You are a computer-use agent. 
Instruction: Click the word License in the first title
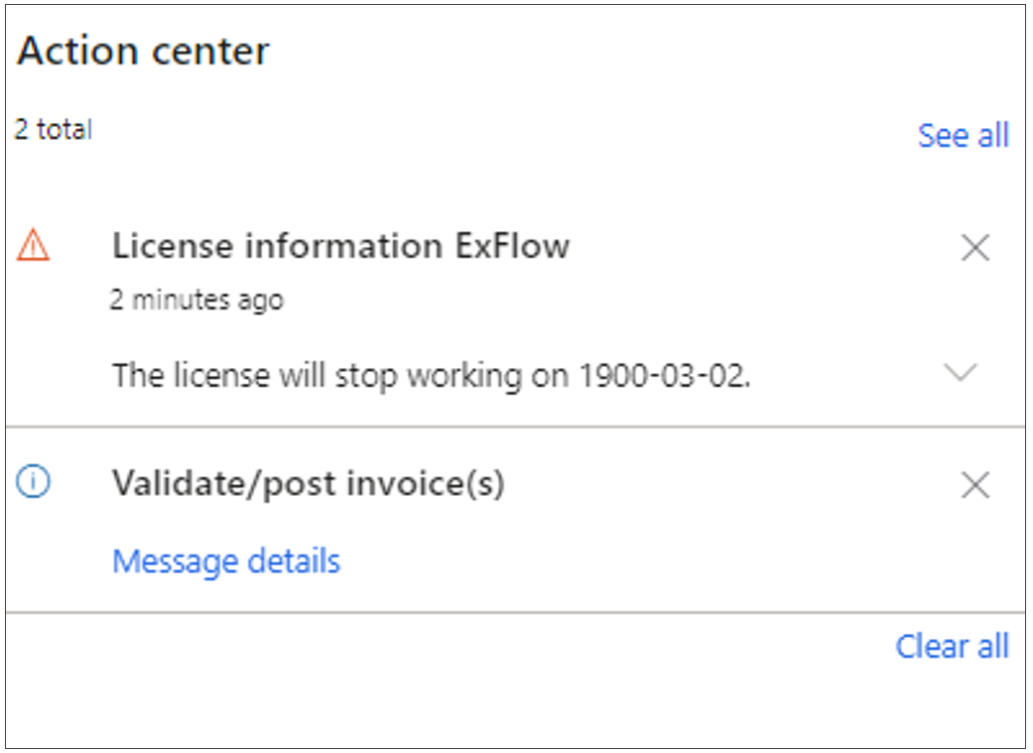pyautogui.click(x=173, y=246)
